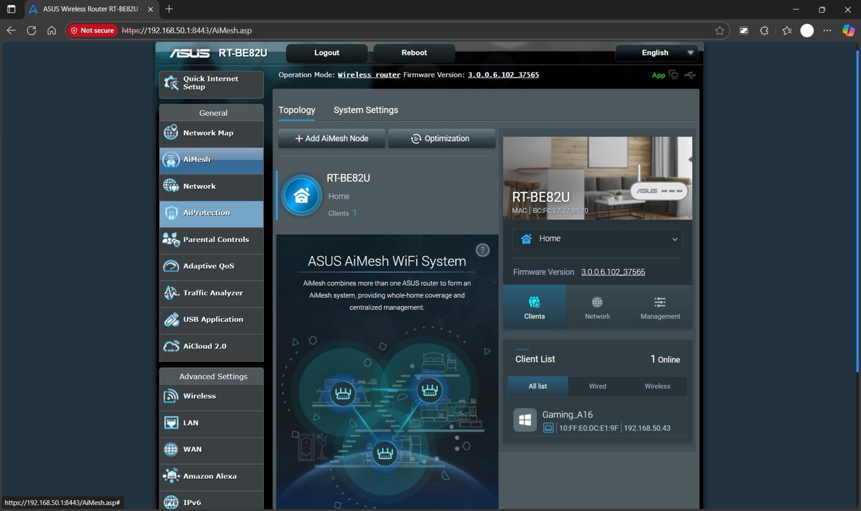Filter client list by Wired
The image size is (861, 511).
[x=597, y=386]
